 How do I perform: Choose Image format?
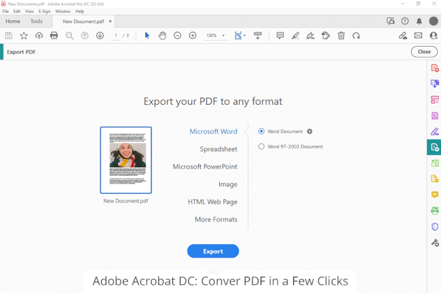point(228,184)
